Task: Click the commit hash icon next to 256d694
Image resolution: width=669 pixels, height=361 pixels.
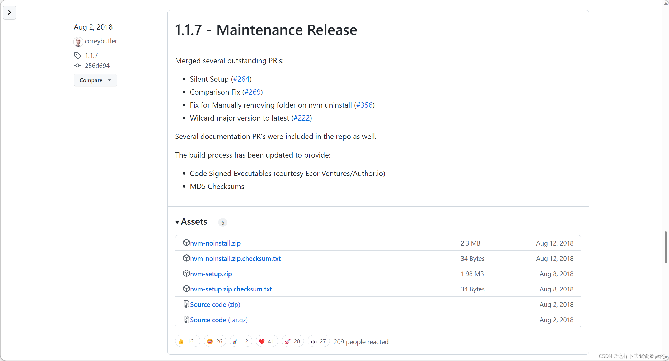Action: point(78,65)
